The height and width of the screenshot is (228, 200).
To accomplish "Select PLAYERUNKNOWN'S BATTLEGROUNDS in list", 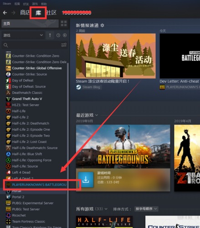I will click(36, 185).
